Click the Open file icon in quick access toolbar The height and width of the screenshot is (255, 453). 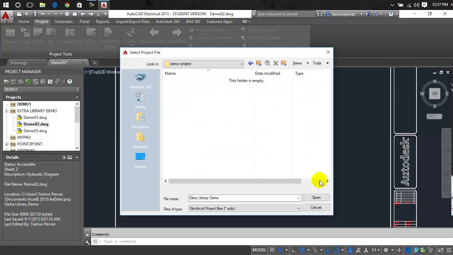pyautogui.click(x=27, y=14)
